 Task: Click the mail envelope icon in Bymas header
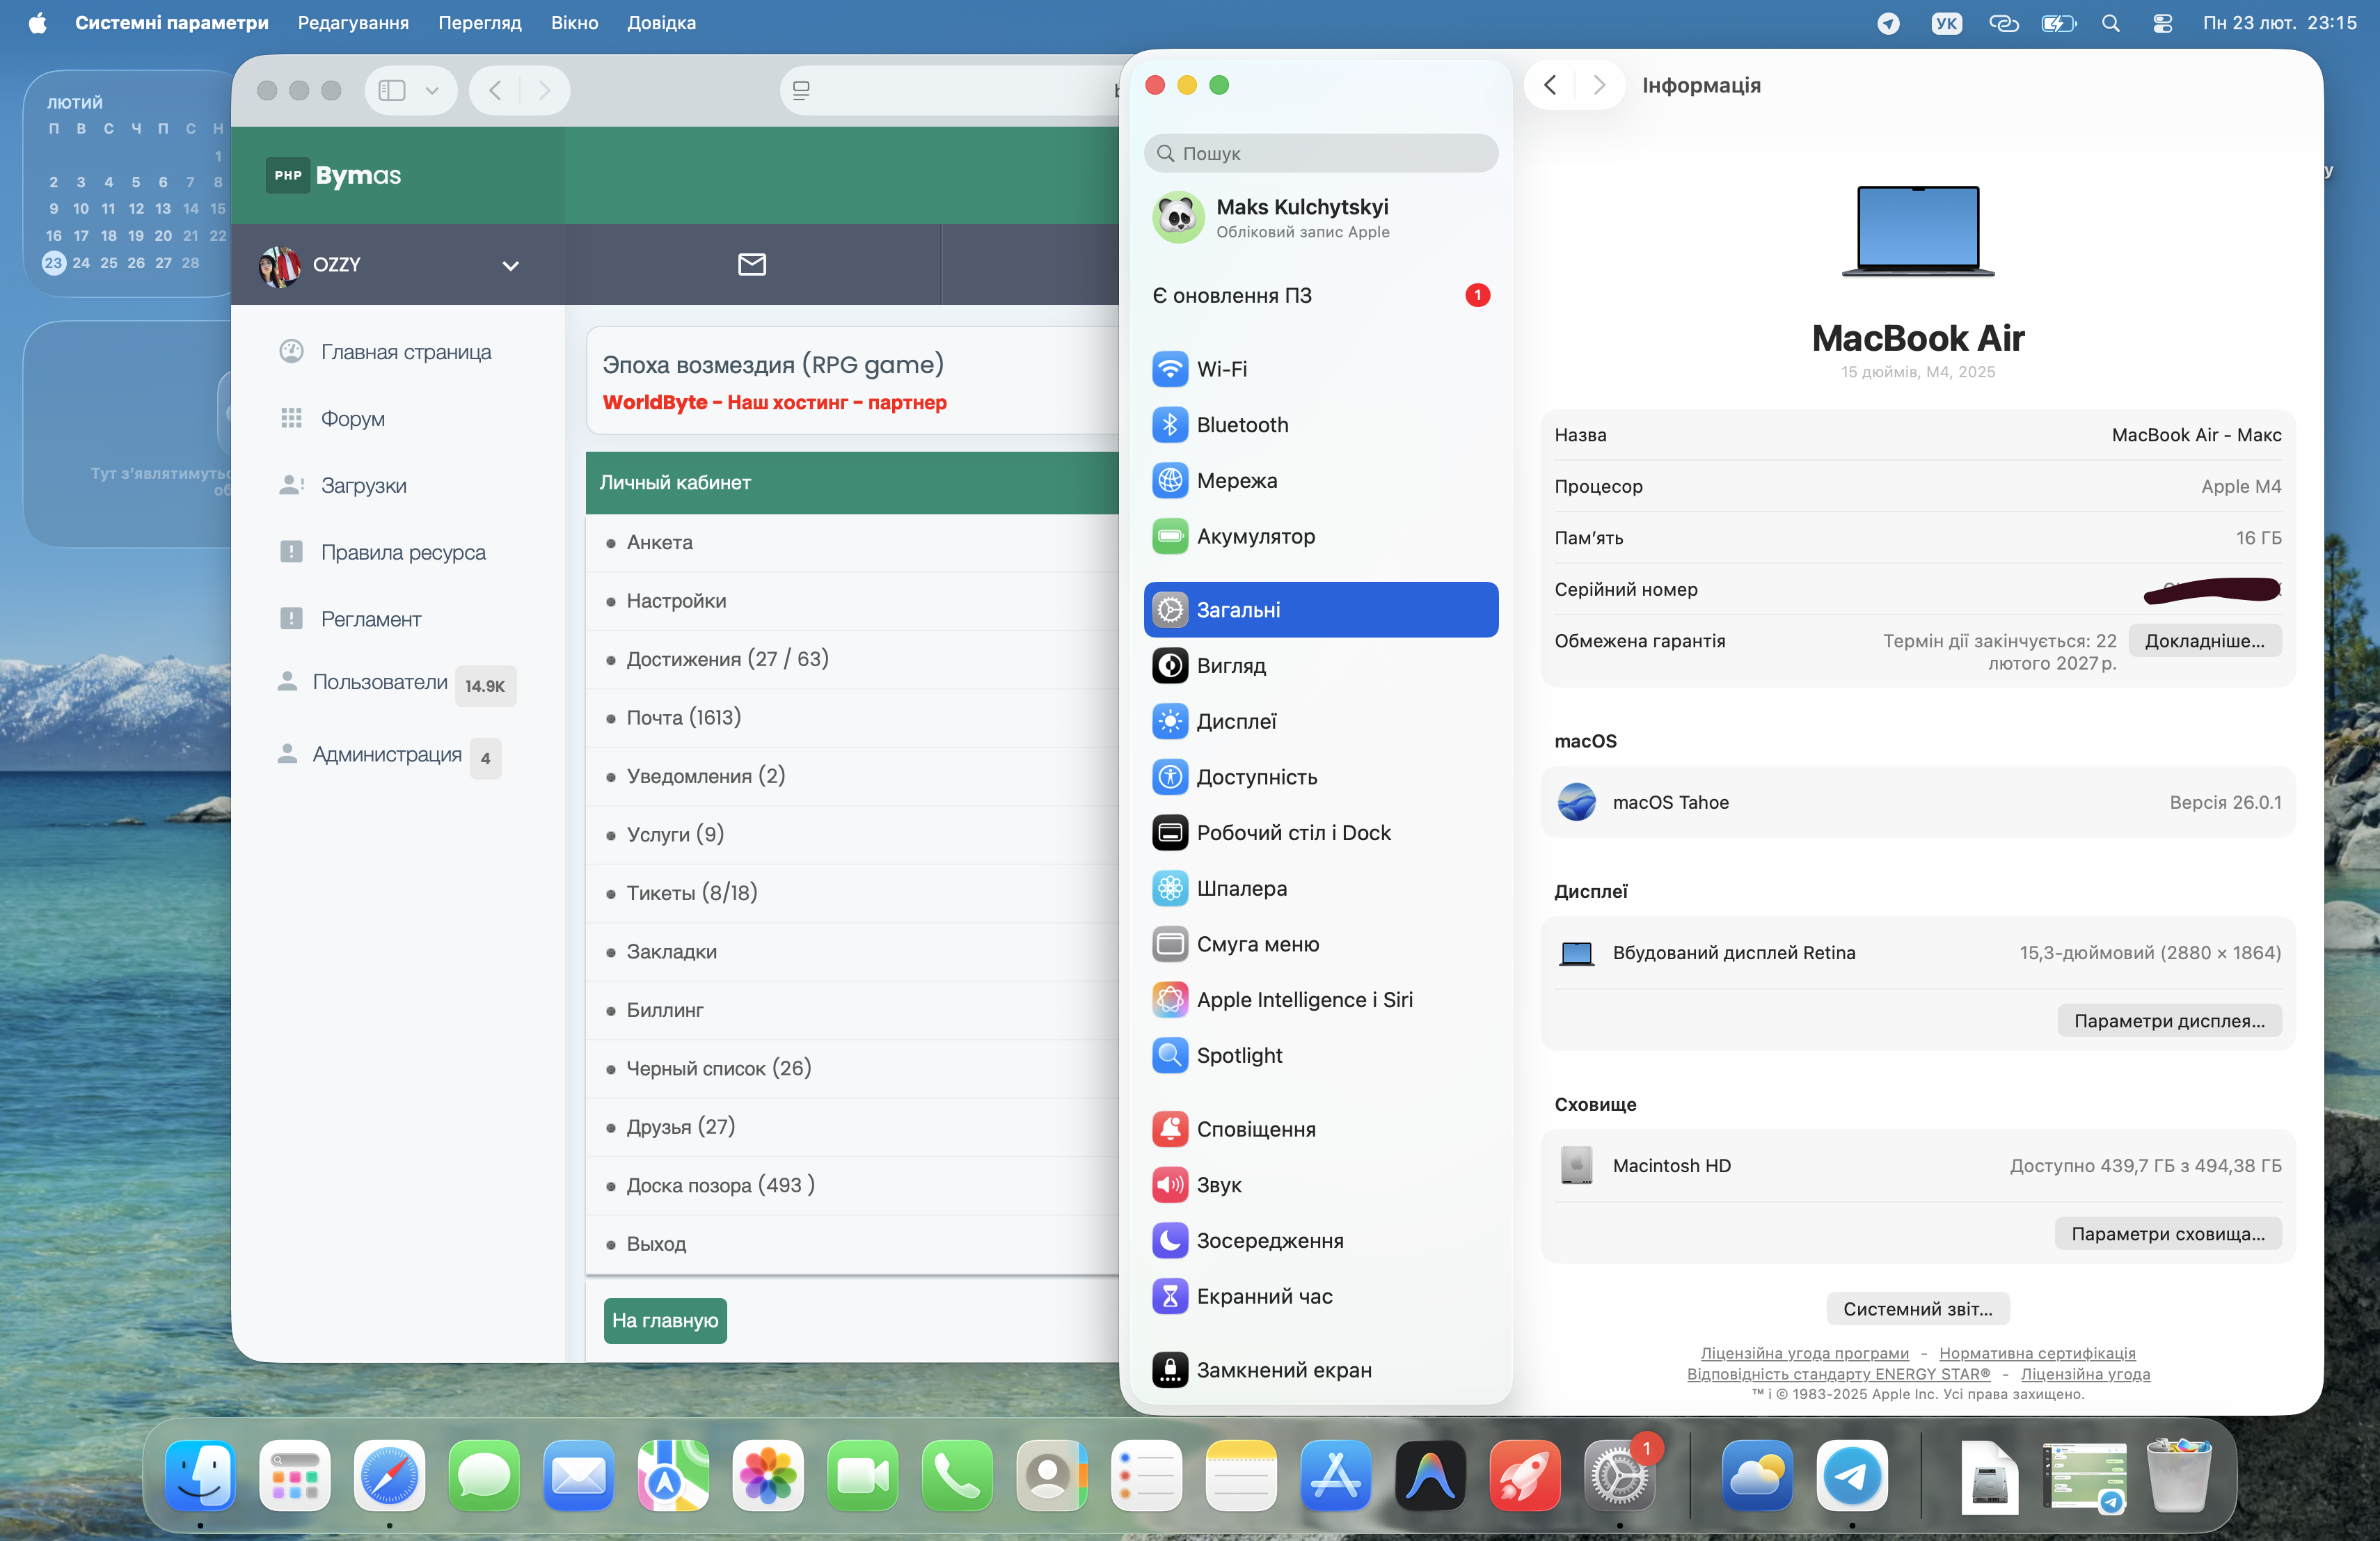751,264
